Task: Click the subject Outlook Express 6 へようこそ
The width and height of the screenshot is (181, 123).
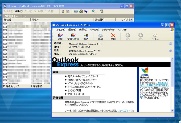Action: (x=83, y=54)
